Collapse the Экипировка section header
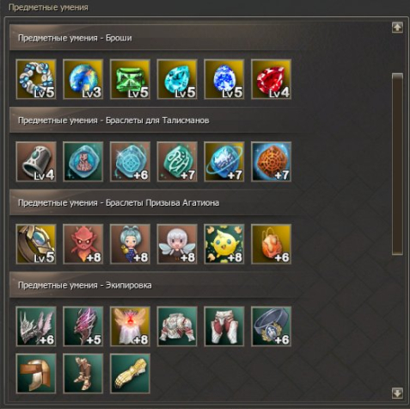Screen dimensions: 410x409 point(156,285)
